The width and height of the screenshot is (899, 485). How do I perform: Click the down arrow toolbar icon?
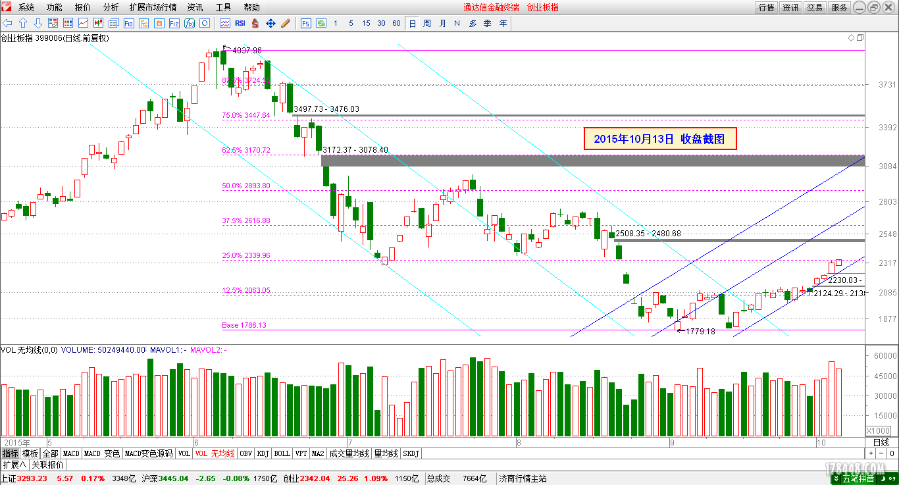pyautogui.click(x=38, y=23)
